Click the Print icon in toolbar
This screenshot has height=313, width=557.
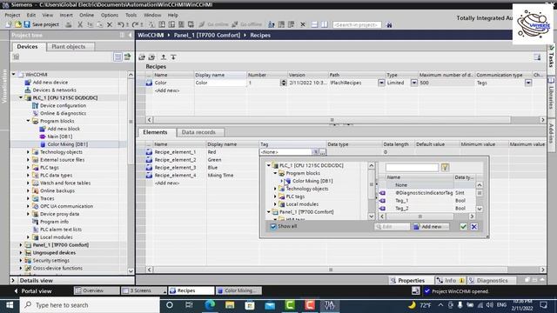point(69,24)
